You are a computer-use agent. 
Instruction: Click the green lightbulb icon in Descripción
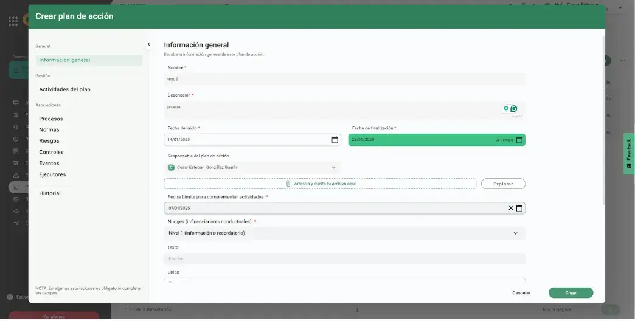pyautogui.click(x=506, y=109)
